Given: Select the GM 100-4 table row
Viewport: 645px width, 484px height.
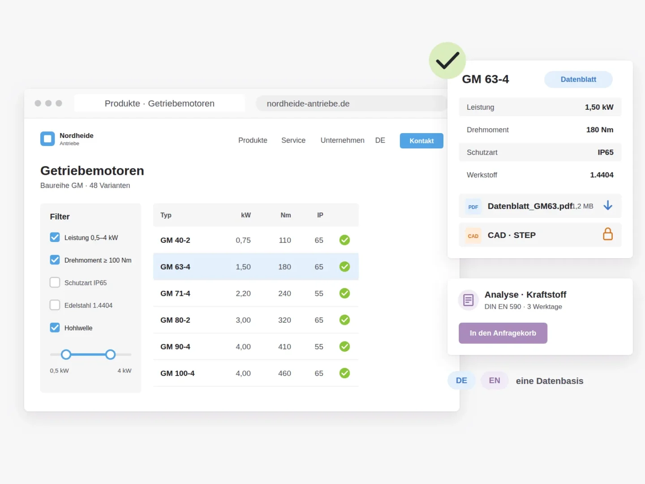Looking at the screenshot, I should [x=256, y=373].
